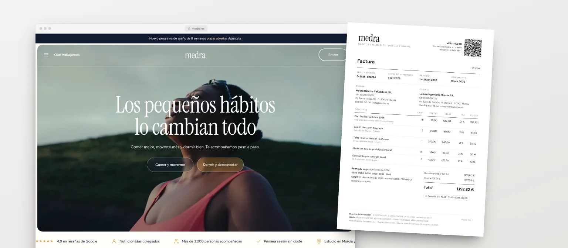Click the hero headline 'Los pequeños hábitos'
The width and height of the screenshot is (568, 248).
click(195, 104)
